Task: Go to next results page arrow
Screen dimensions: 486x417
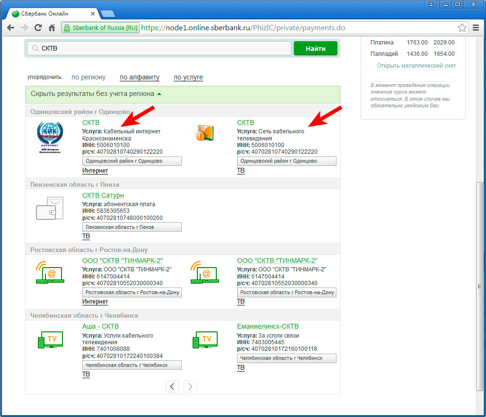Action: (x=190, y=386)
